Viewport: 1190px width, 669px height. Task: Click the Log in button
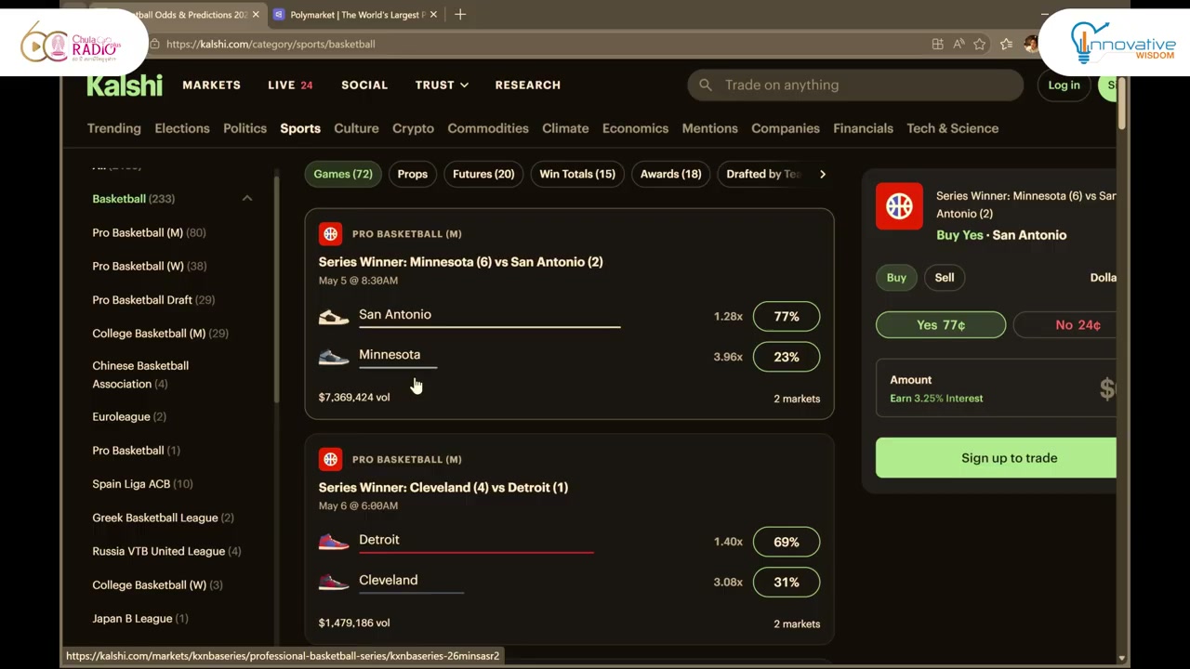coord(1064,85)
